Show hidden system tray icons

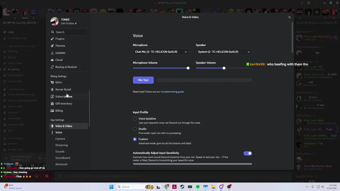pyautogui.click(x=307, y=187)
